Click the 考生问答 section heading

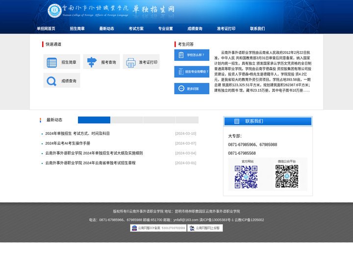point(186,44)
